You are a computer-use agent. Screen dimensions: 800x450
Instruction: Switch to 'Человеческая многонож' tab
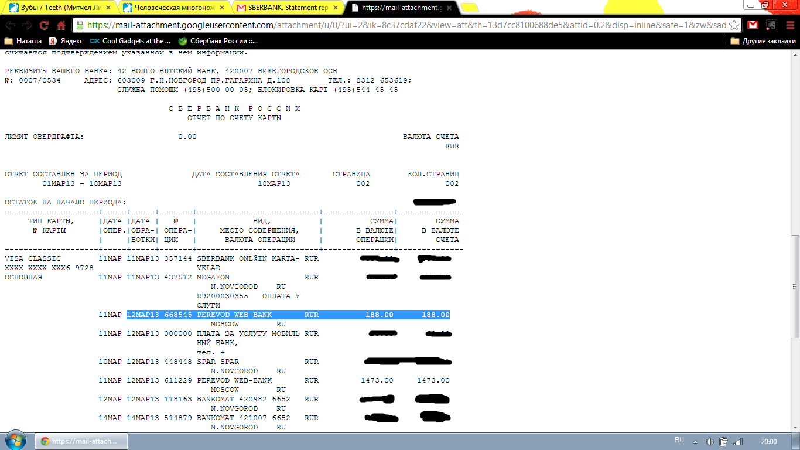click(x=174, y=8)
